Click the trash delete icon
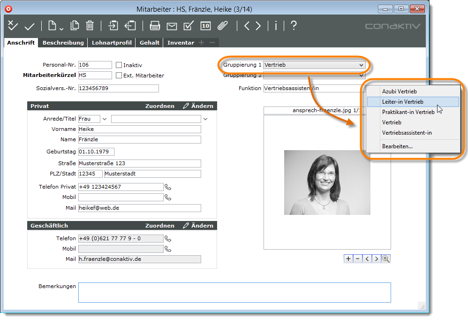This screenshot has width=468, height=320. pyautogui.click(x=90, y=26)
